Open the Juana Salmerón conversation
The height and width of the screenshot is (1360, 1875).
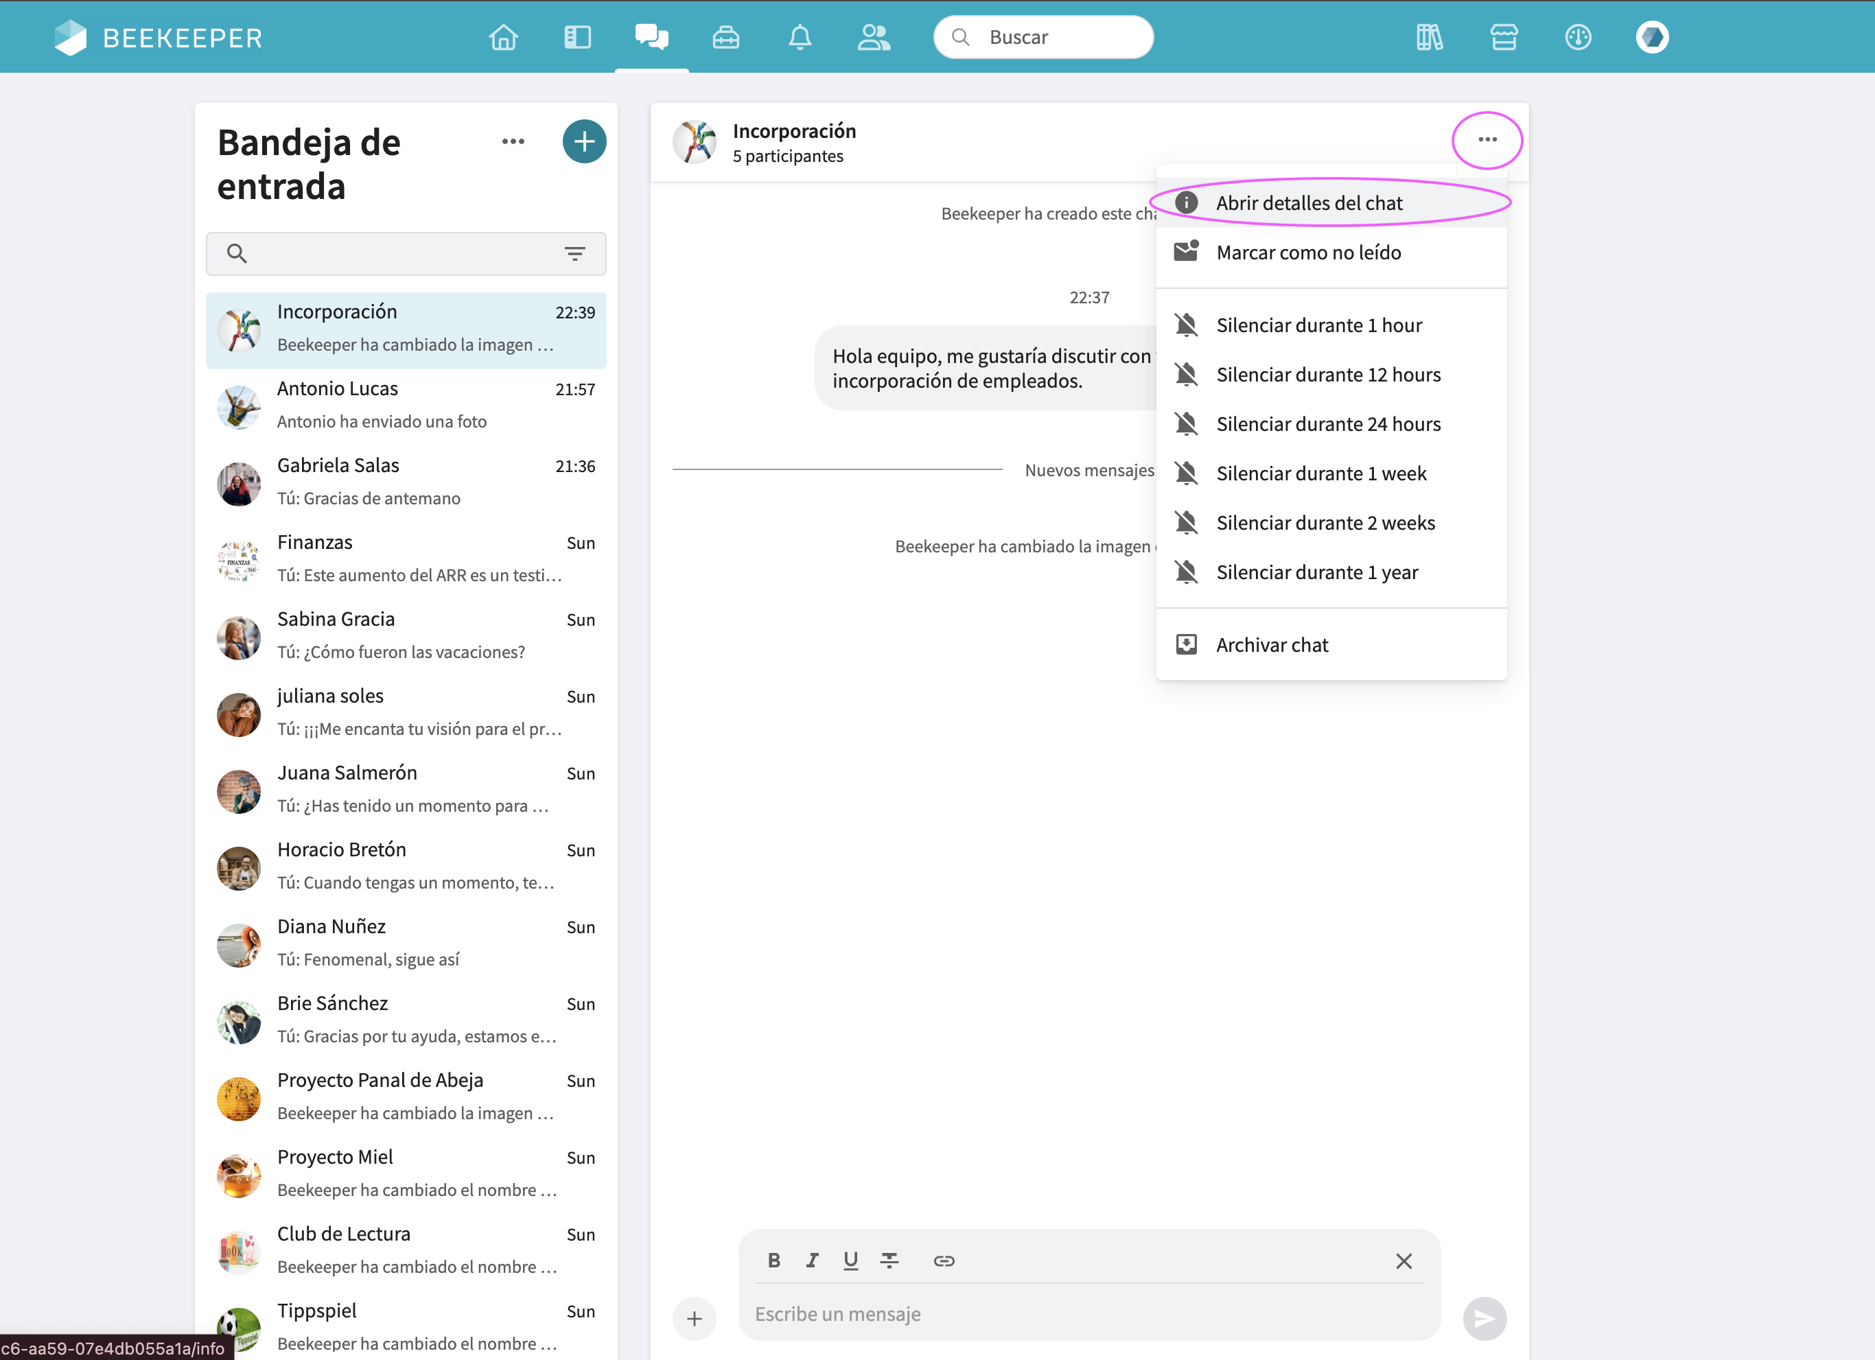pos(405,790)
